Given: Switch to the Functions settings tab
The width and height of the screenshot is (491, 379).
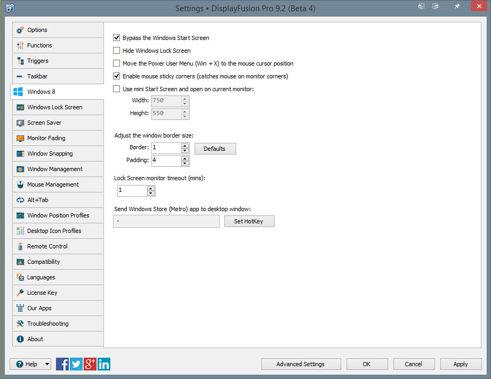Looking at the screenshot, I should coord(58,45).
